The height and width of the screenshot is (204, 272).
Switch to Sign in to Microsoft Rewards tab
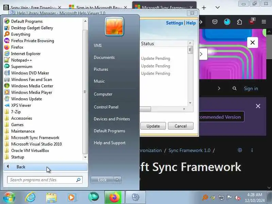99,7
